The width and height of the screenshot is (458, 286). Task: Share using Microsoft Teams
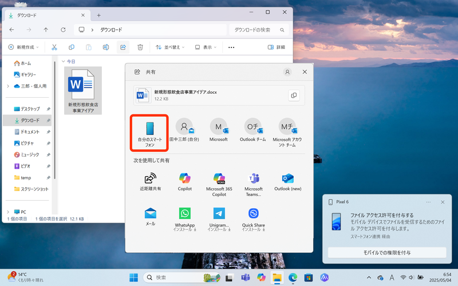pyautogui.click(x=254, y=184)
